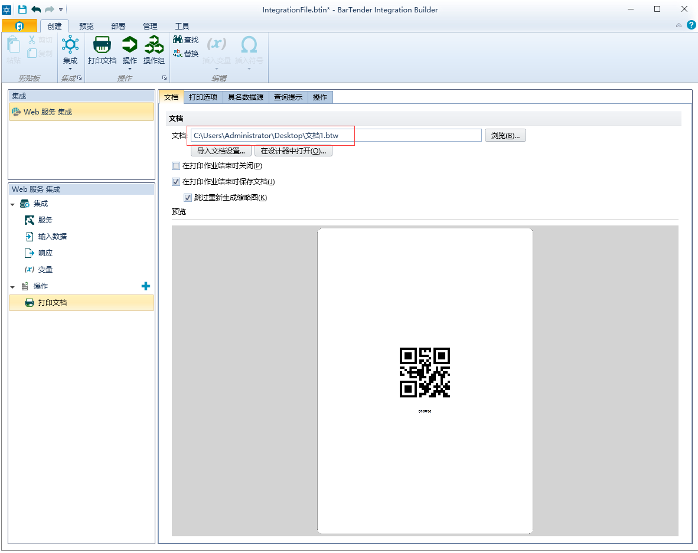Switch to the 部署 ribbon tab

coord(118,26)
